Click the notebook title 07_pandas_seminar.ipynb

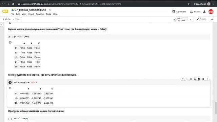pos(30,10)
